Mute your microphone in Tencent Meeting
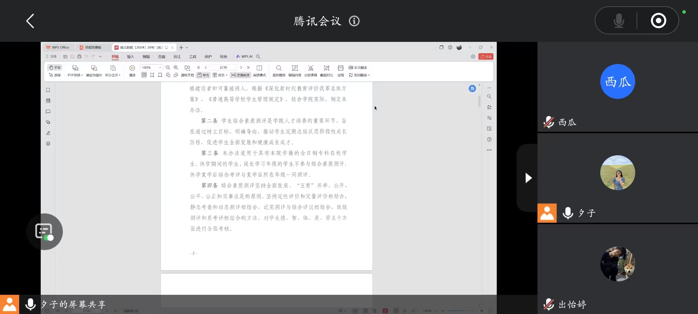 tap(619, 21)
